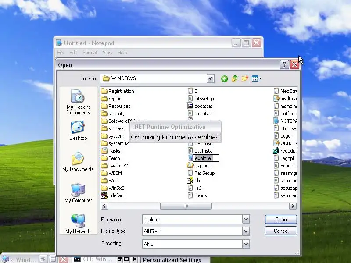Select the system folder
Screen dimensions: 351x263
(112, 136)
